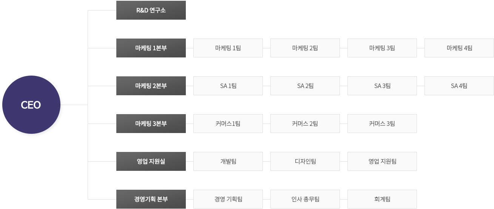Select the 마케팅 4팀 team box

pos(459,48)
